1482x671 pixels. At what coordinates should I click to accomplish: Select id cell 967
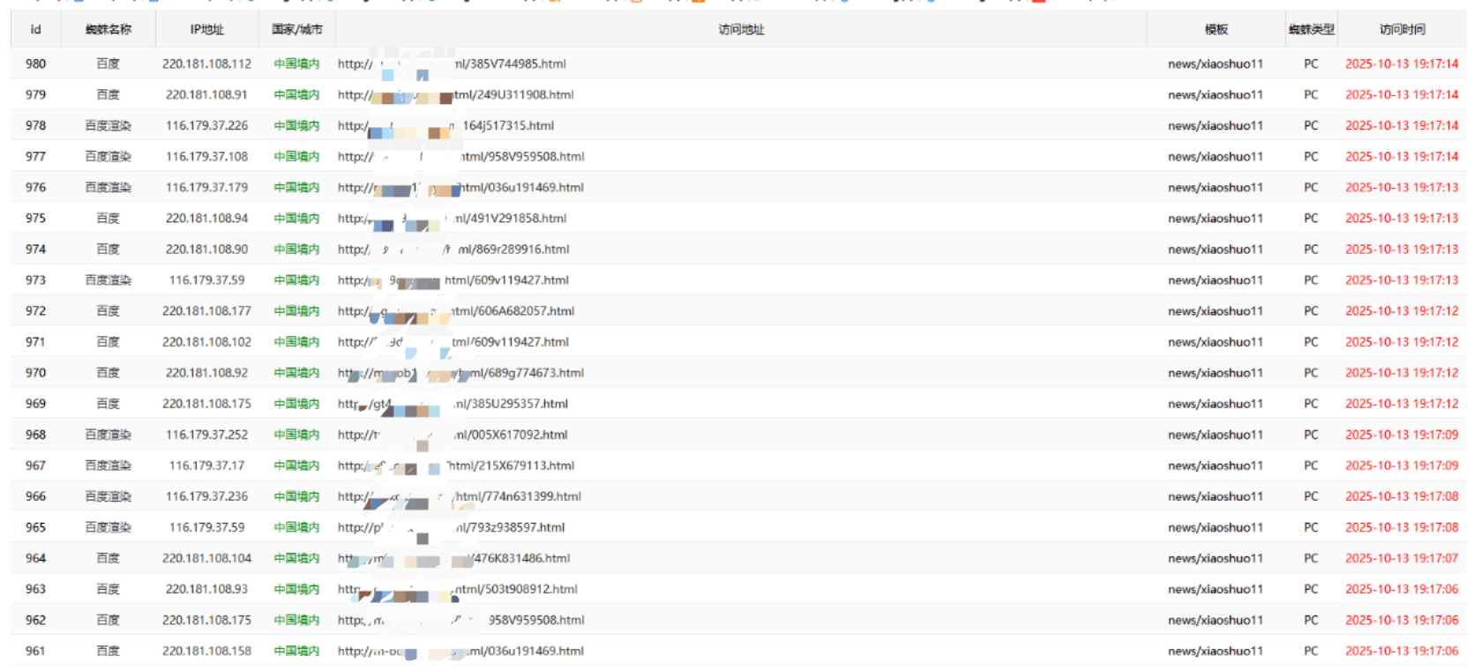click(35, 466)
